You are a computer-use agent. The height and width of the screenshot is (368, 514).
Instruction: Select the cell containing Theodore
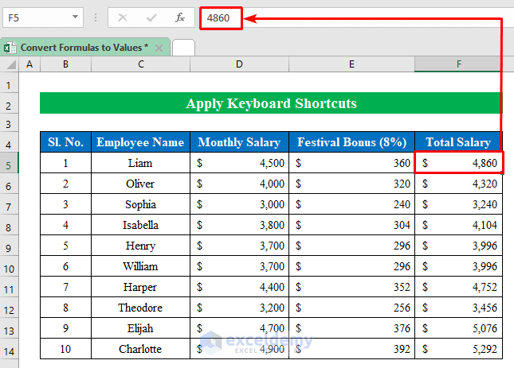point(140,308)
